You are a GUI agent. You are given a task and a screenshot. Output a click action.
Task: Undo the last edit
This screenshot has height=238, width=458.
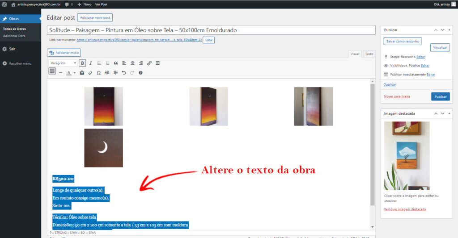click(x=124, y=73)
